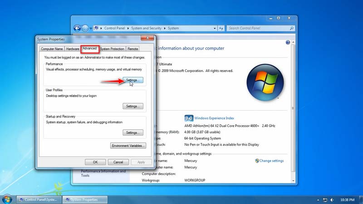Open the System Protection tab
Viewport: 363px width, 204px height.
pyautogui.click(x=112, y=49)
